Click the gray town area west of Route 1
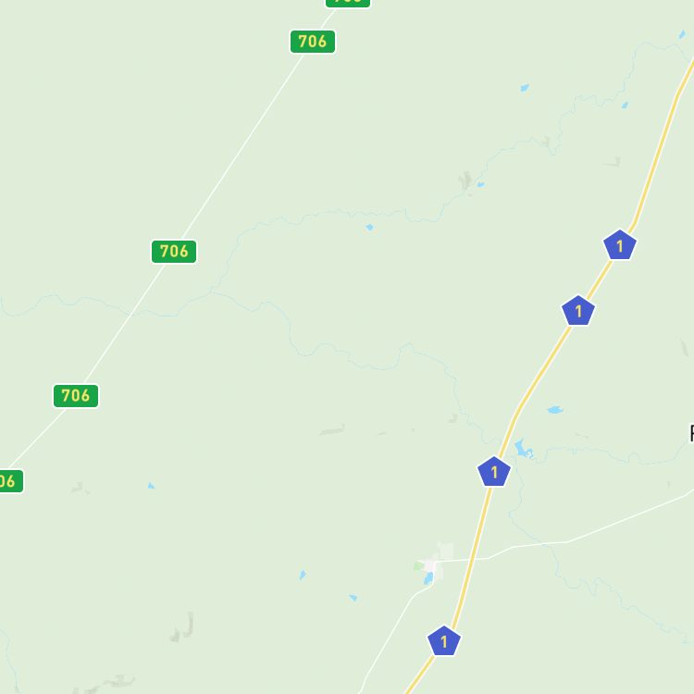Viewport: 694px width, 694px height. click(x=429, y=565)
